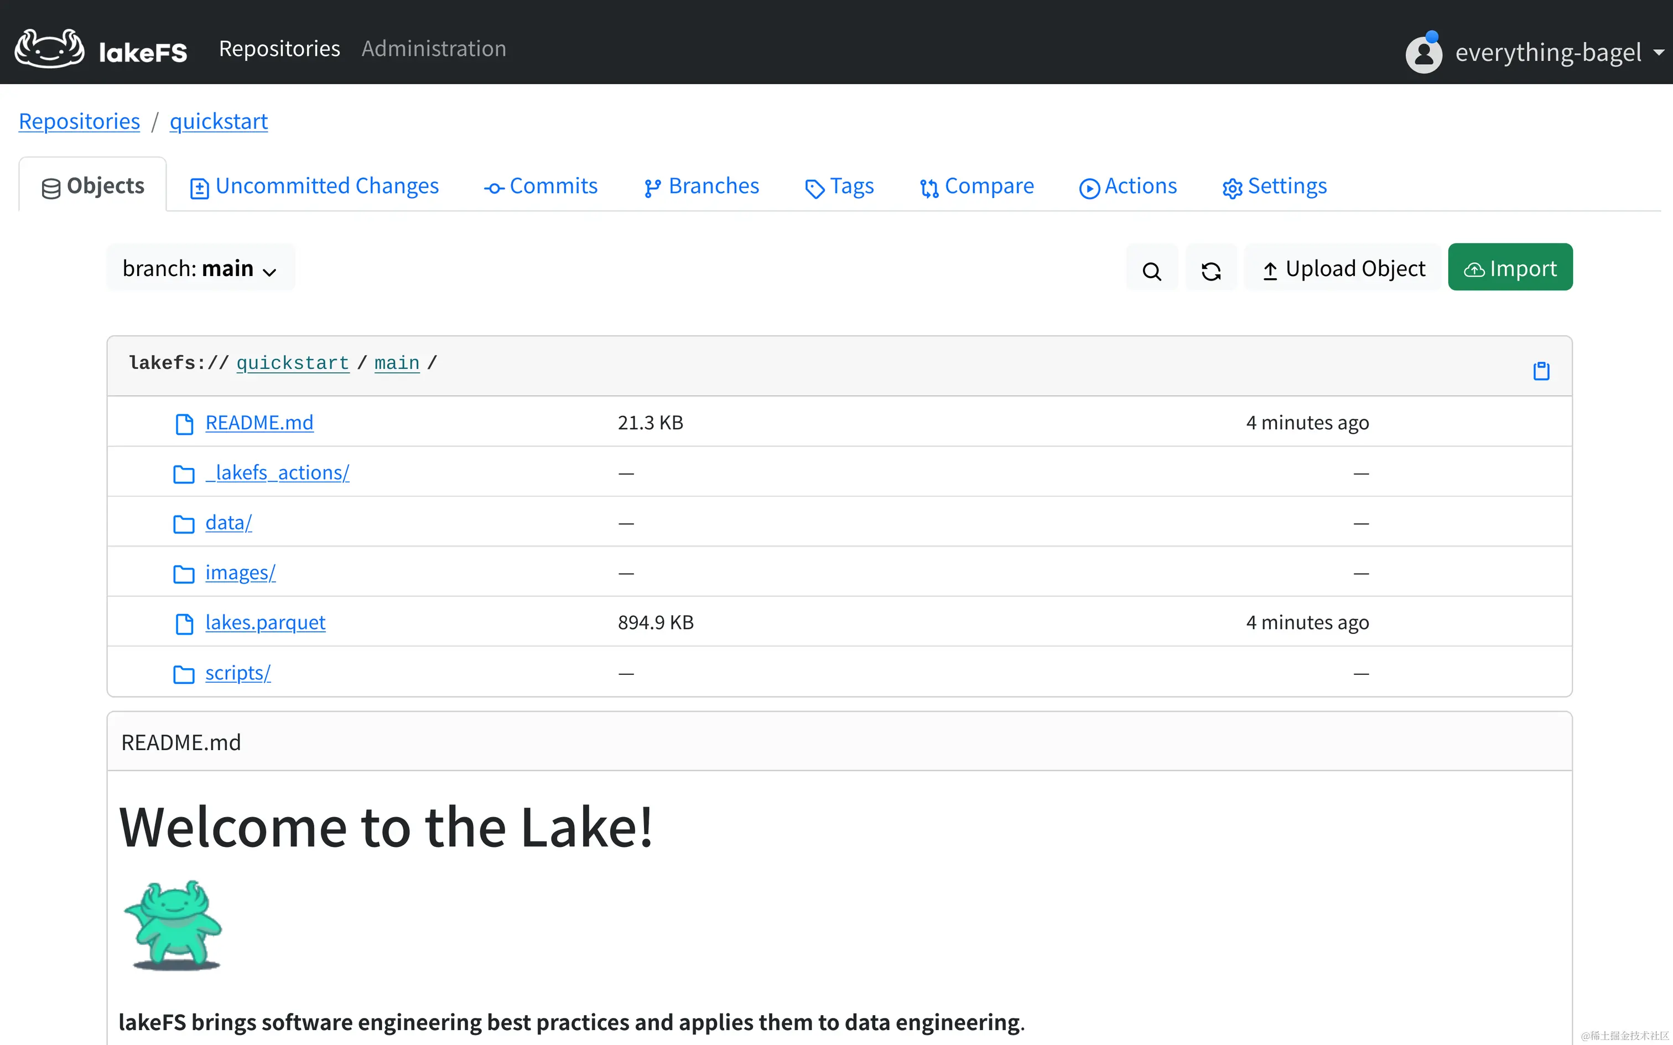Click the refresh icon button
The width and height of the screenshot is (1673, 1045).
click(1210, 269)
